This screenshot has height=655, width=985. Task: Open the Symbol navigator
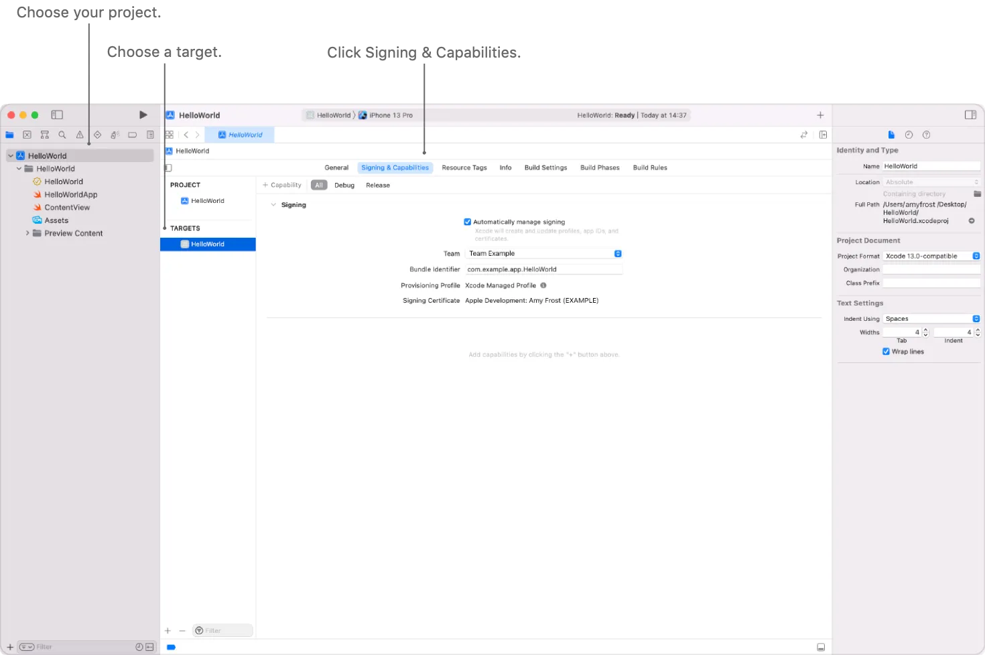[44, 135]
